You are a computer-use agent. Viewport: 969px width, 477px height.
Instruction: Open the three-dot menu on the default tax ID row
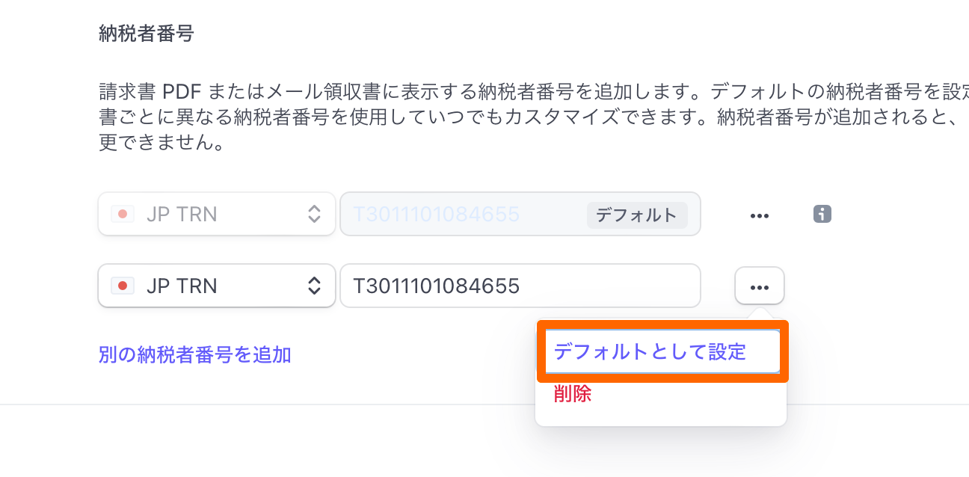coord(760,215)
